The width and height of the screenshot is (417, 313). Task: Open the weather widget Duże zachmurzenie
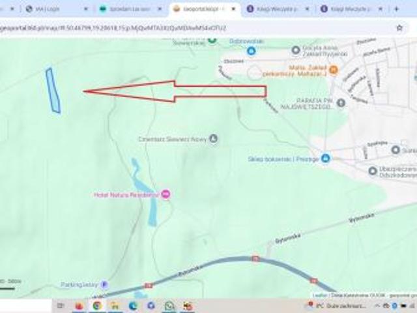click(x=338, y=306)
